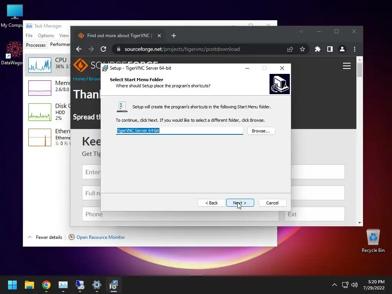The width and height of the screenshot is (392, 294).
Task: Reload the SourceForge page
Action: coord(103,49)
